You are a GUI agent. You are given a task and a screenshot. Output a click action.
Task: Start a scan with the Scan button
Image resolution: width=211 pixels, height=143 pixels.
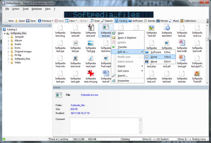[95, 21]
